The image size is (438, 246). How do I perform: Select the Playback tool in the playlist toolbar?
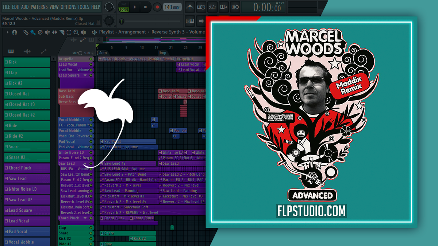point(84,32)
